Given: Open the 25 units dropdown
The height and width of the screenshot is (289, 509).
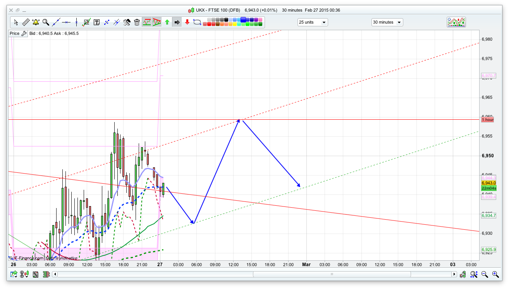Looking at the screenshot, I should (312, 22).
